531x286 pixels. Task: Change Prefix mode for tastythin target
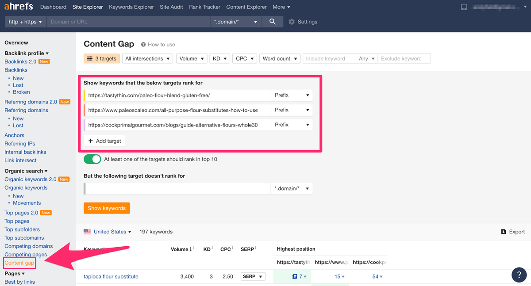292,95
